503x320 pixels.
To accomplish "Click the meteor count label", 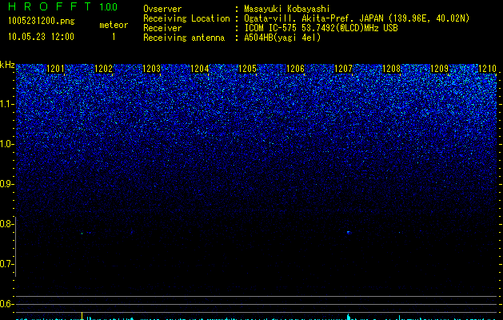I will point(114,25).
